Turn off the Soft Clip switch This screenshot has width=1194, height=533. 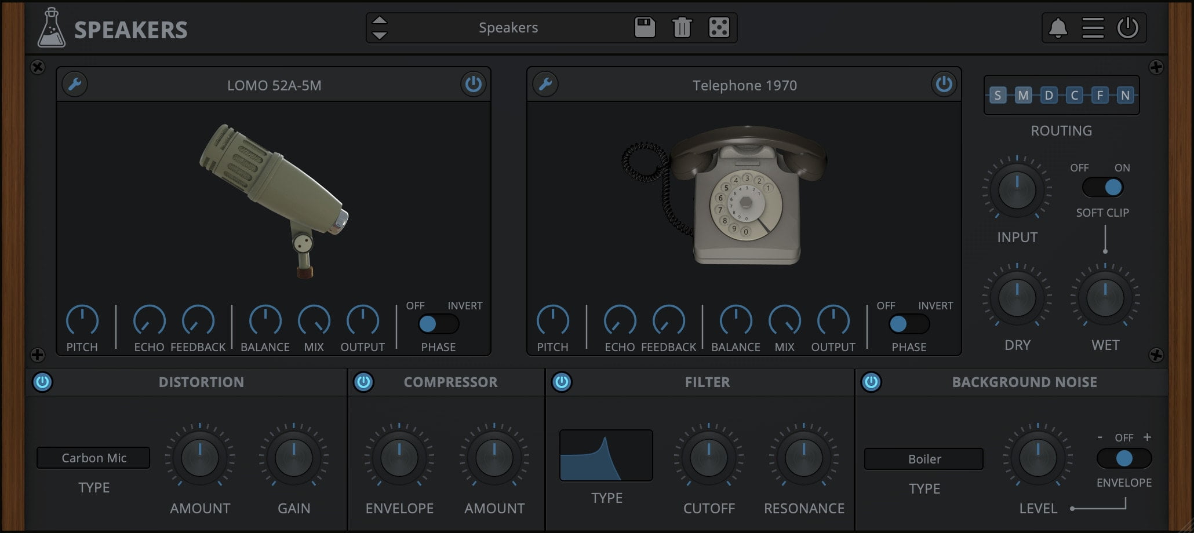coord(1102,187)
